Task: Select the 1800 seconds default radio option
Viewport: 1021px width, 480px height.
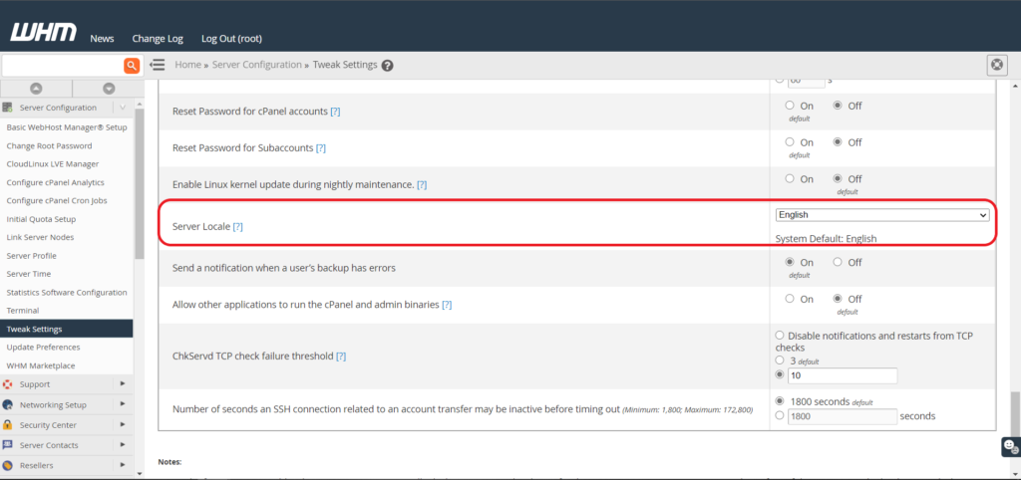Action: (x=780, y=400)
